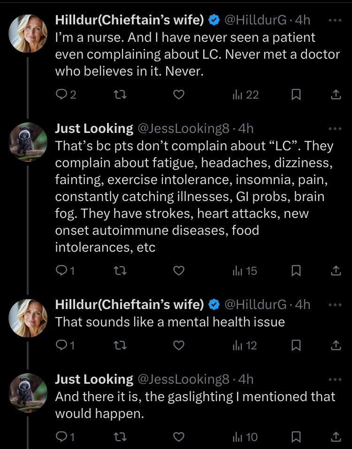
Task: Share Hilldur's tweet with 22 views
Action: tap(336, 94)
